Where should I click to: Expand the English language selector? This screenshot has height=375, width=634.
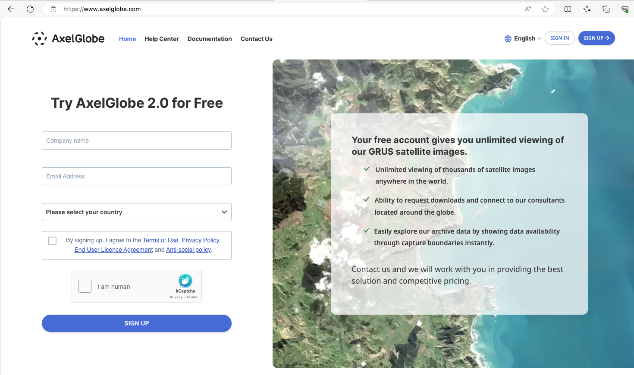(x=523, y=38)
